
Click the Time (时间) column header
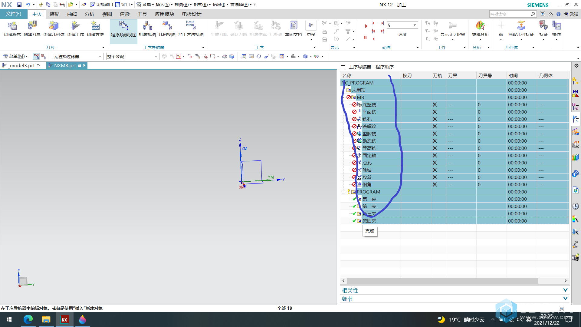(x=521, y=75)
